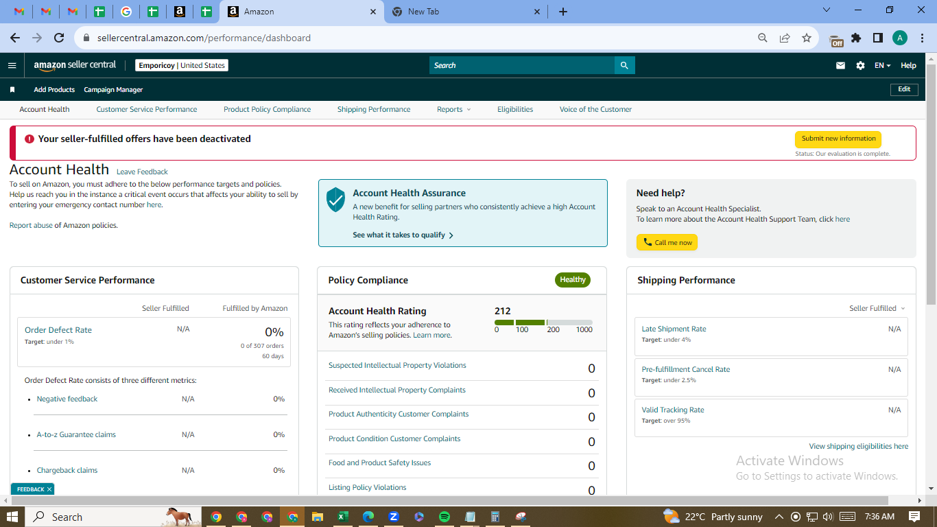The height and width of the screenshot is (527, 937).
Task: Click the Edit button in header
Action: pos(904,89)
